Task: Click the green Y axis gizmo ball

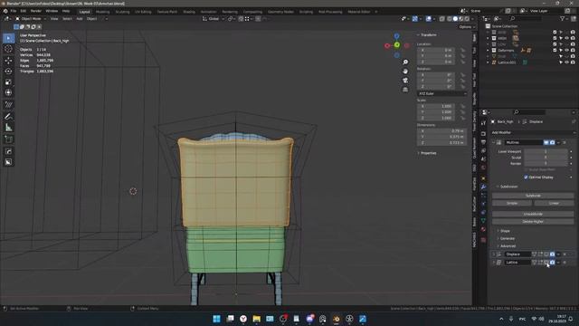Action: (396, 45)
